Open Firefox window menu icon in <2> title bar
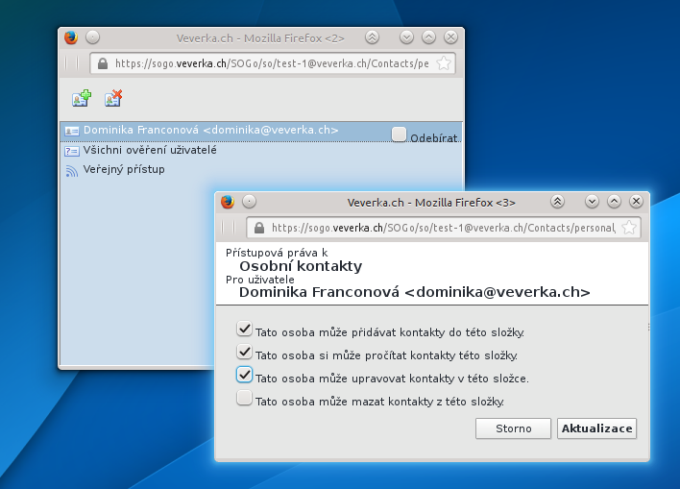 [x=71, y=37]
